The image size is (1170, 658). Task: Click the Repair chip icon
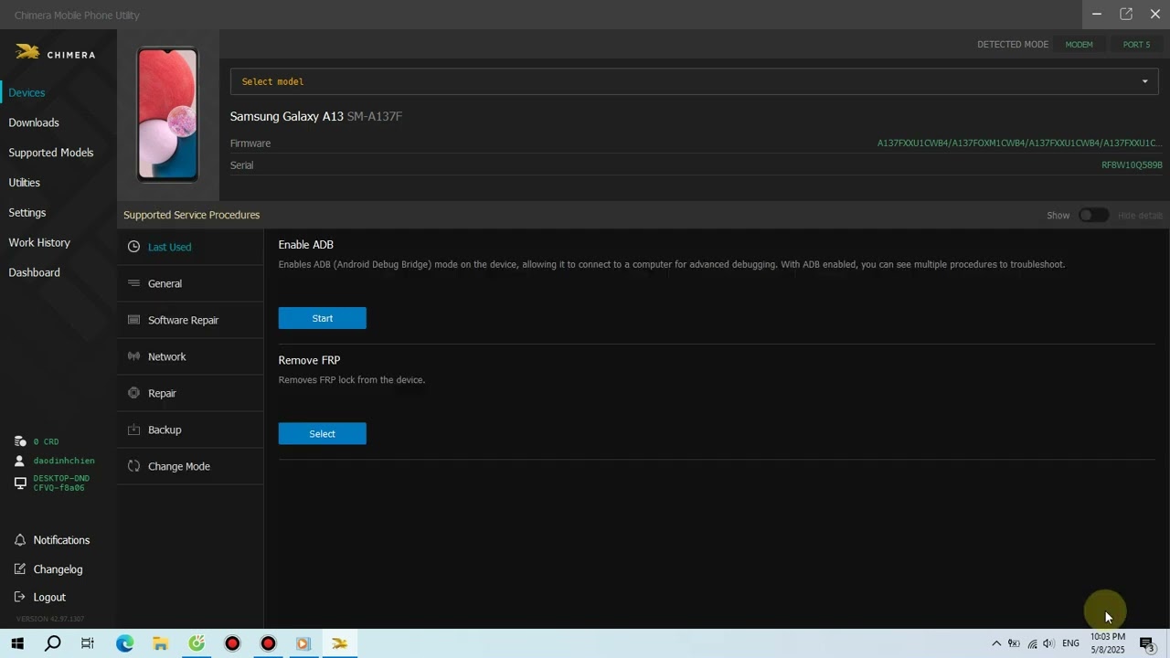(133, 393)
